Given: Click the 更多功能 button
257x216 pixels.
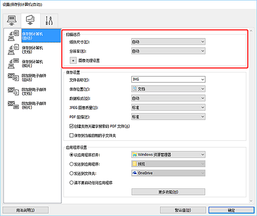Looking at the screenshot, I should [x=168, y=192].
